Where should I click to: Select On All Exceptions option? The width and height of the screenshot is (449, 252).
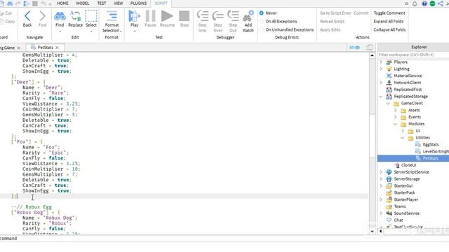[x=262, y=22]
